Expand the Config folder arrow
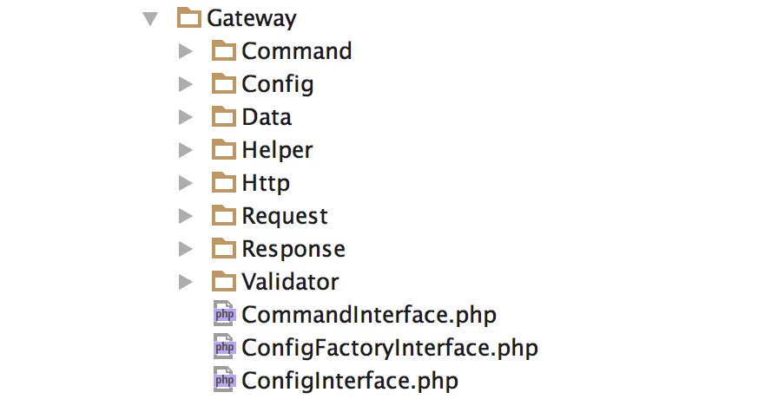The image size is (771, 399). click(186, 84)
